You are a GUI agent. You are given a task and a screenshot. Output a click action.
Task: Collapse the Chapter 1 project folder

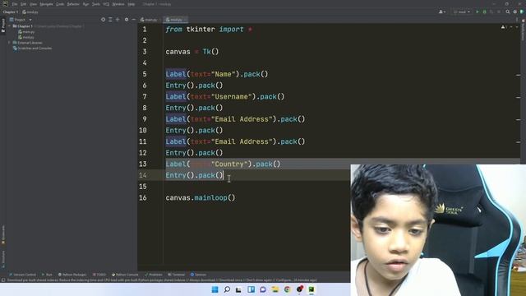point(10,26)
